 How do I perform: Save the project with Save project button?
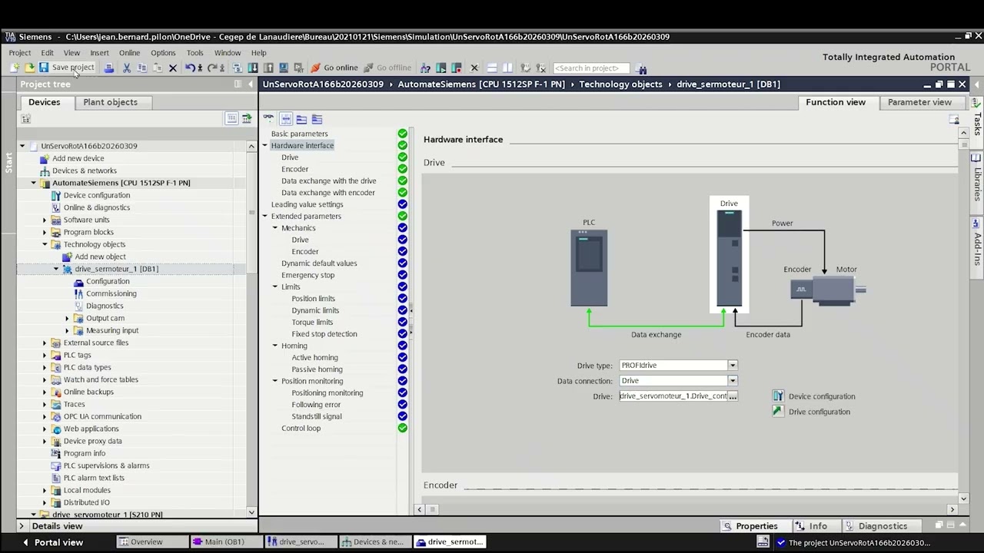pos(66,68)
